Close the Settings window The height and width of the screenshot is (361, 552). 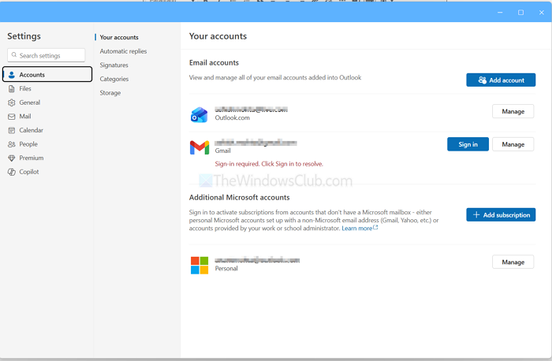[x=542, y=13]
